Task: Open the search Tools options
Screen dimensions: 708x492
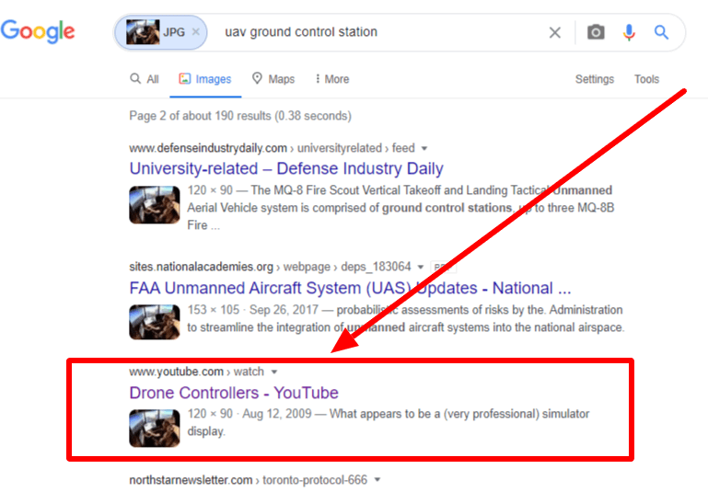Action: (x=646, y=79)
